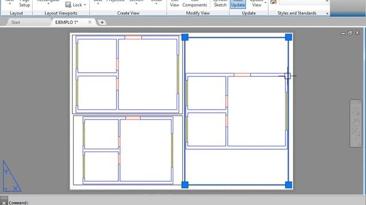366x205 pixels.
Task: Click the Update panel title
Action: click(249, 13)
